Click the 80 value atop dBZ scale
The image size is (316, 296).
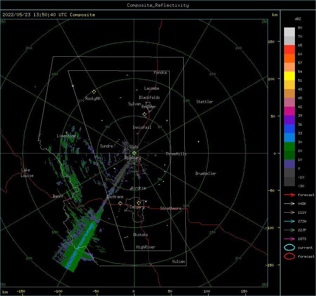click(x=300, y=27)
